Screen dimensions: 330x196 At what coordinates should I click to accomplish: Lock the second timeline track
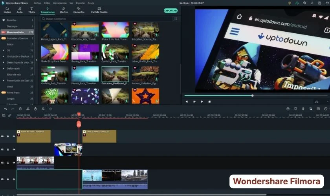pyautogui.click(x=8, y=150)
